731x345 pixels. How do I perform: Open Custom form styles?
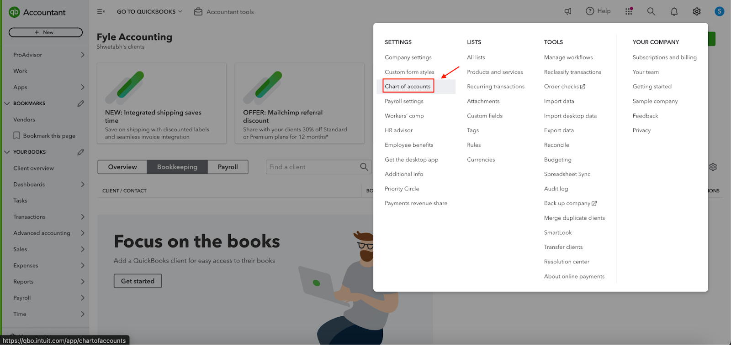click(409, 72)
